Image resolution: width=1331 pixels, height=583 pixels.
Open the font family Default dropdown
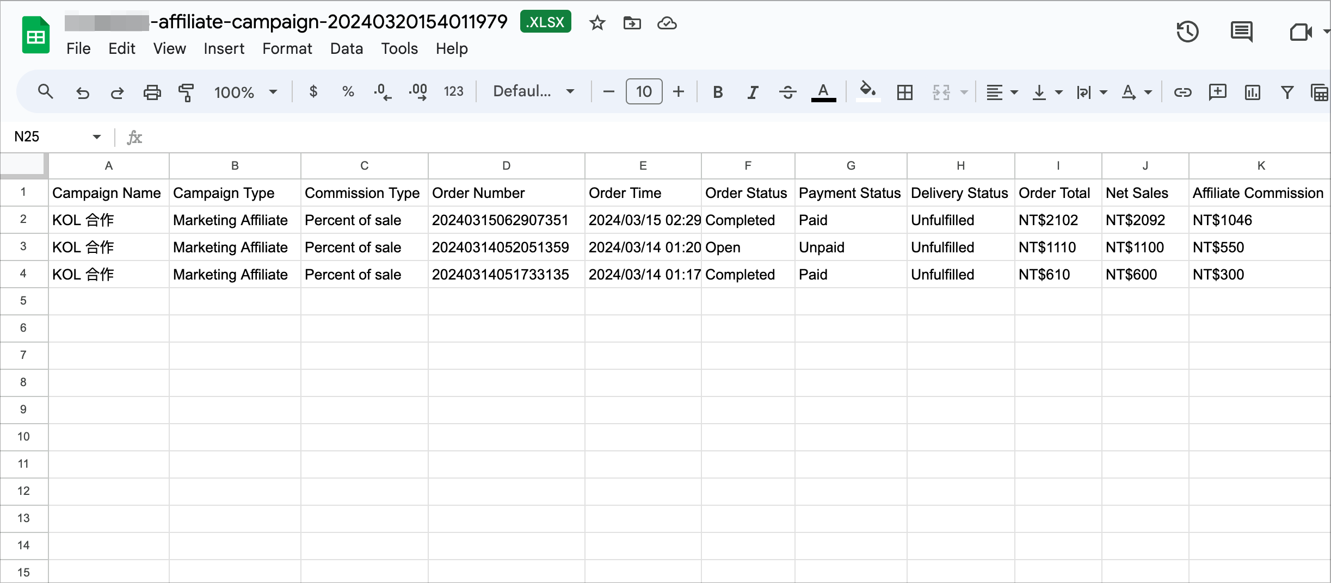pyautogui.click(x=533, y=91)
